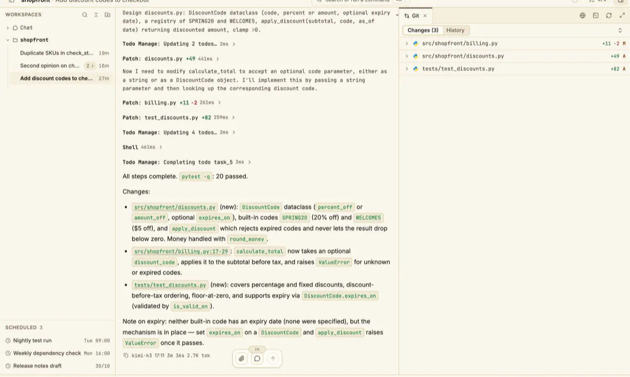Open Release notes draft scheduled task

coord(58,366)
